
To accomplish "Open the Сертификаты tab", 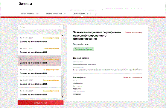I will tap(82, 13).
